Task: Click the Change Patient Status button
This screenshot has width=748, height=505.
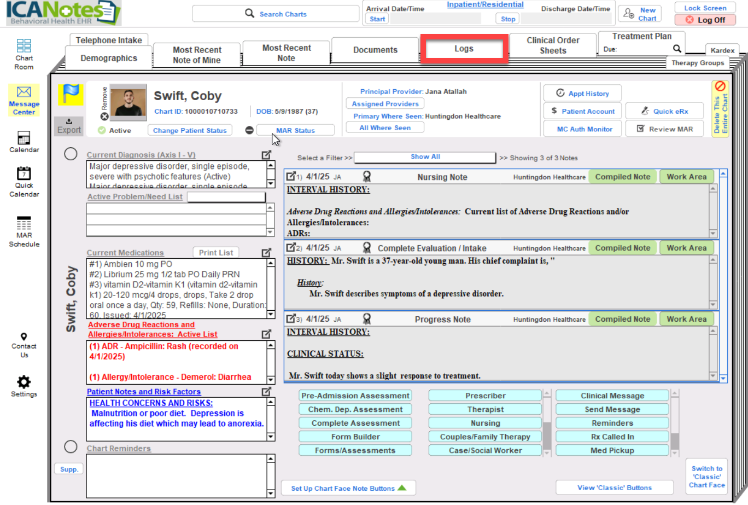Action: tap(189, 131)
